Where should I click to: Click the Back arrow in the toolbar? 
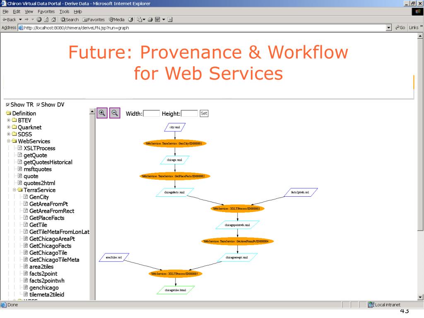(x=10, y=19)
